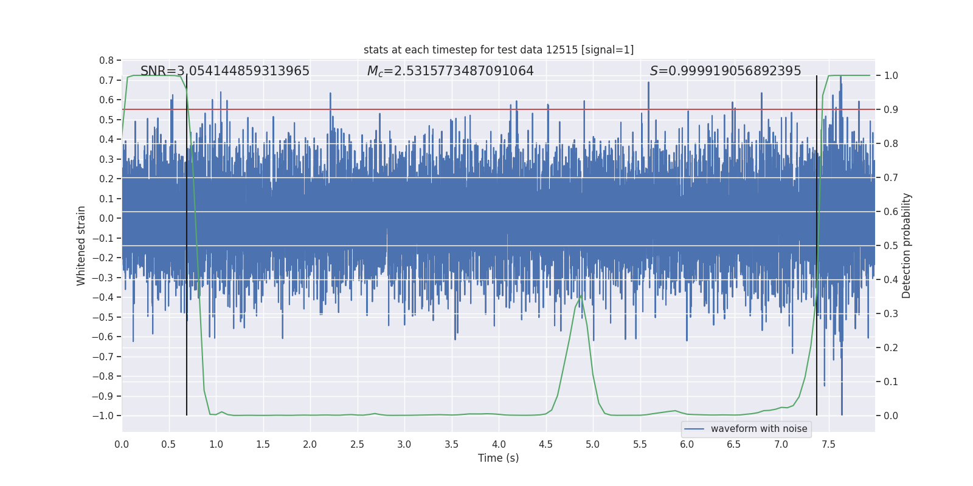Screen dimensions: 973x486
Task: Click the 'Whitened strain' y-axis label
Action: pyautogui.click(x=81, y=245)
